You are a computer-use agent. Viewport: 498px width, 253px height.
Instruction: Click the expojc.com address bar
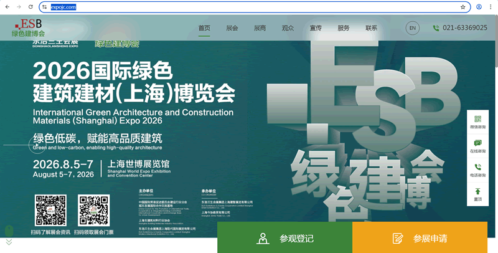[249, 7]
